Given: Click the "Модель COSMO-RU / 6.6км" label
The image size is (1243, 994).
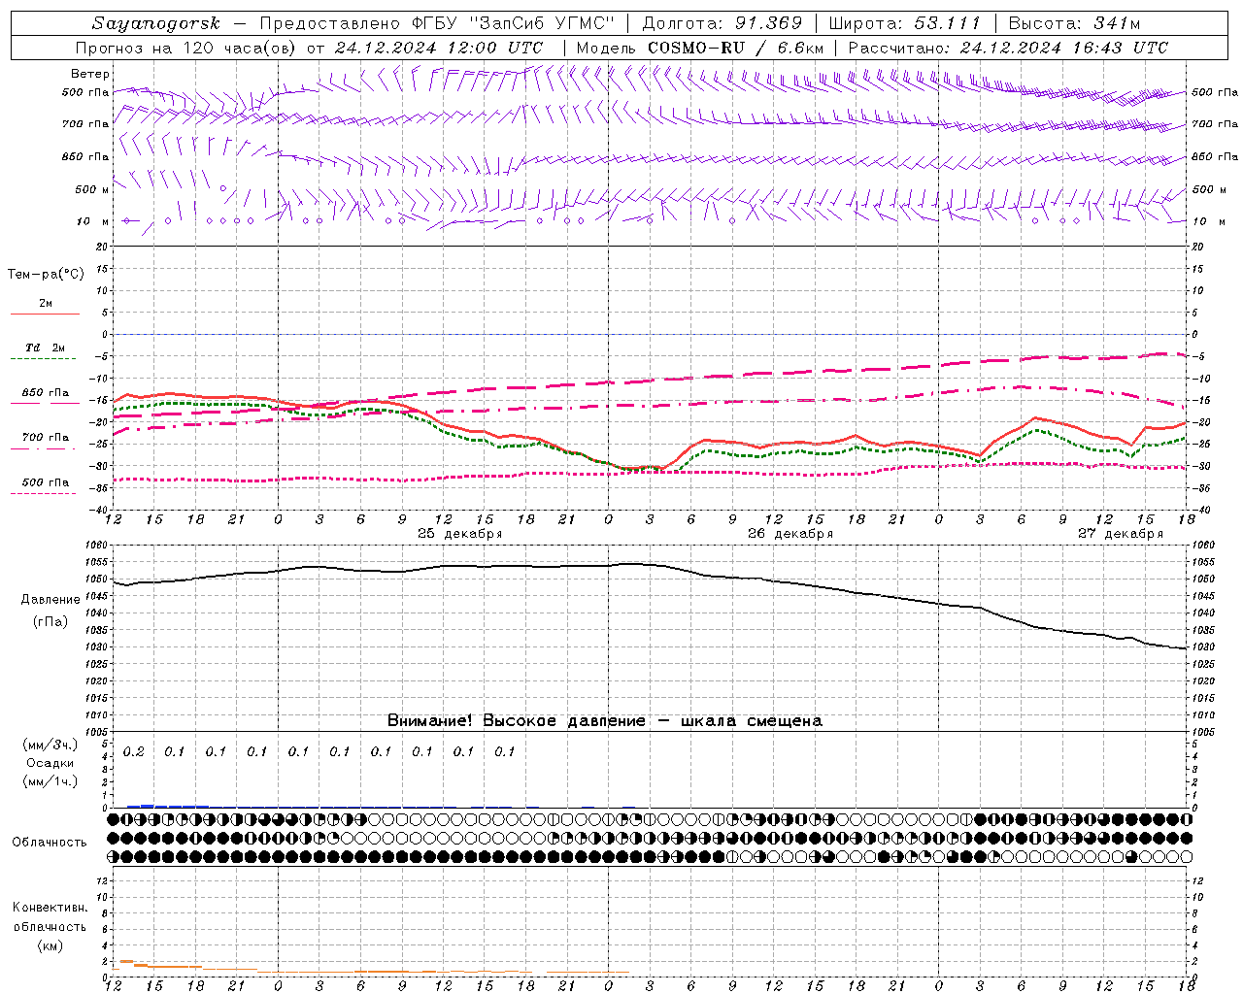Looking at the screenshot, I should point(700,48).
